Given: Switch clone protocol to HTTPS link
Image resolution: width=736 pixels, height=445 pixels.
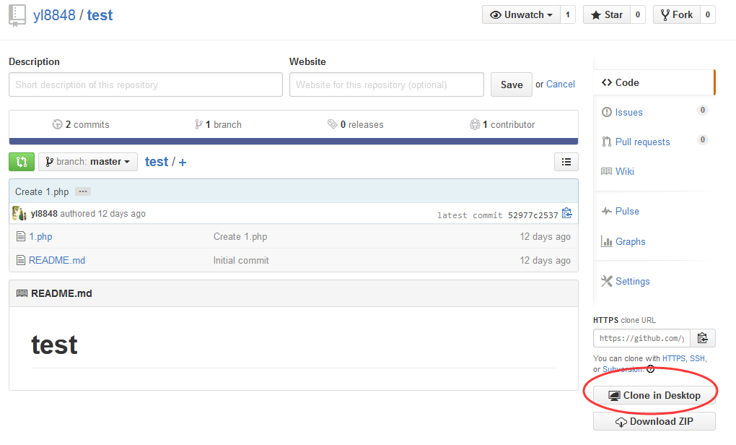Looking at the screenshot, I should point(674,358).
